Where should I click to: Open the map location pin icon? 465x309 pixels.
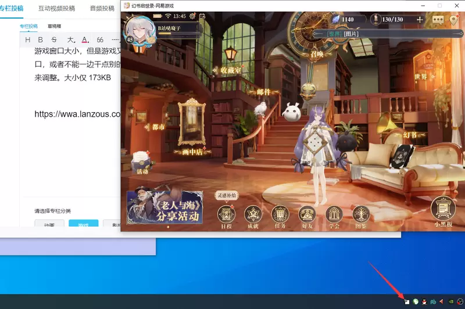point(454,20)
